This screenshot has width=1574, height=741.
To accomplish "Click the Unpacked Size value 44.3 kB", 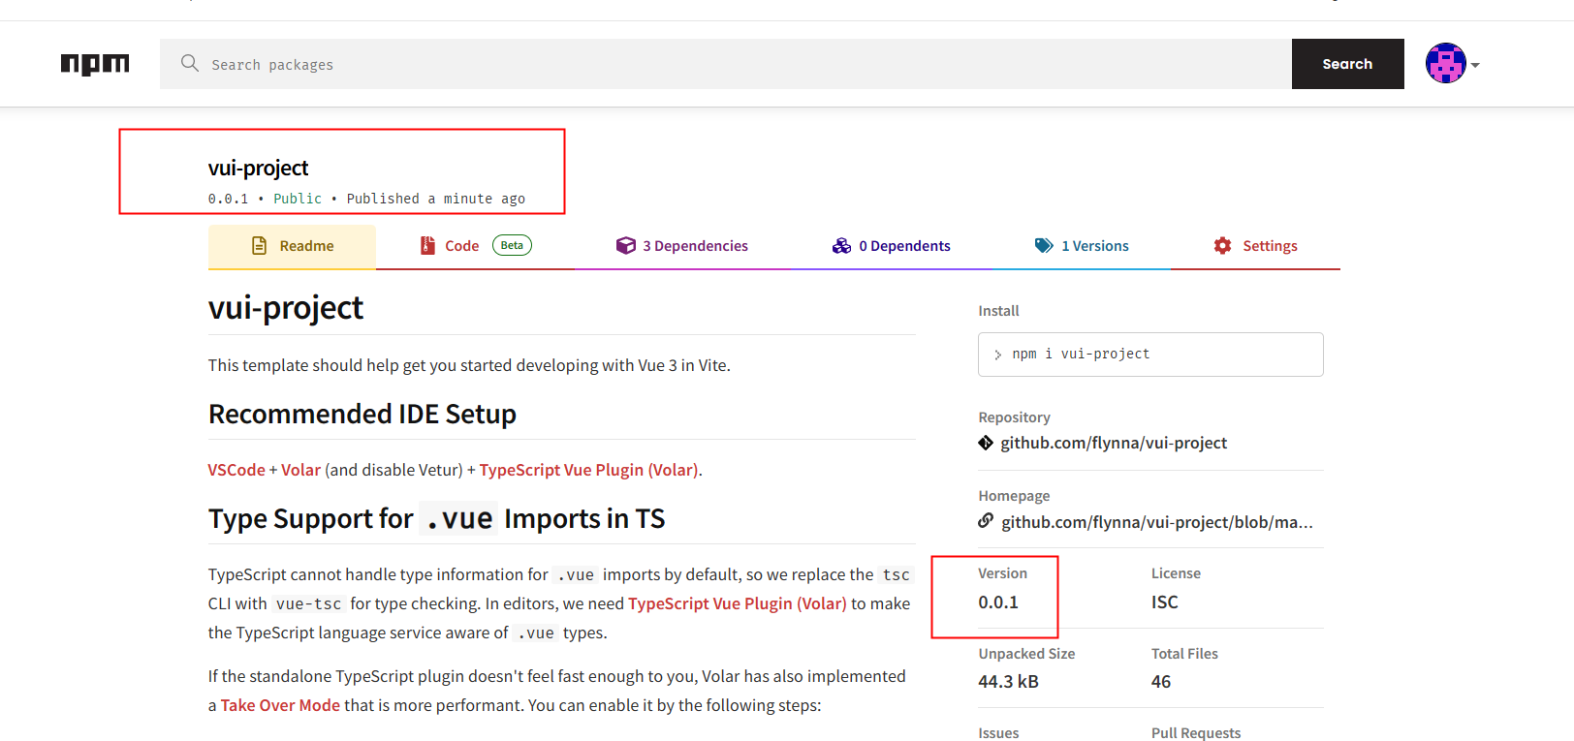I will 1008,682.
